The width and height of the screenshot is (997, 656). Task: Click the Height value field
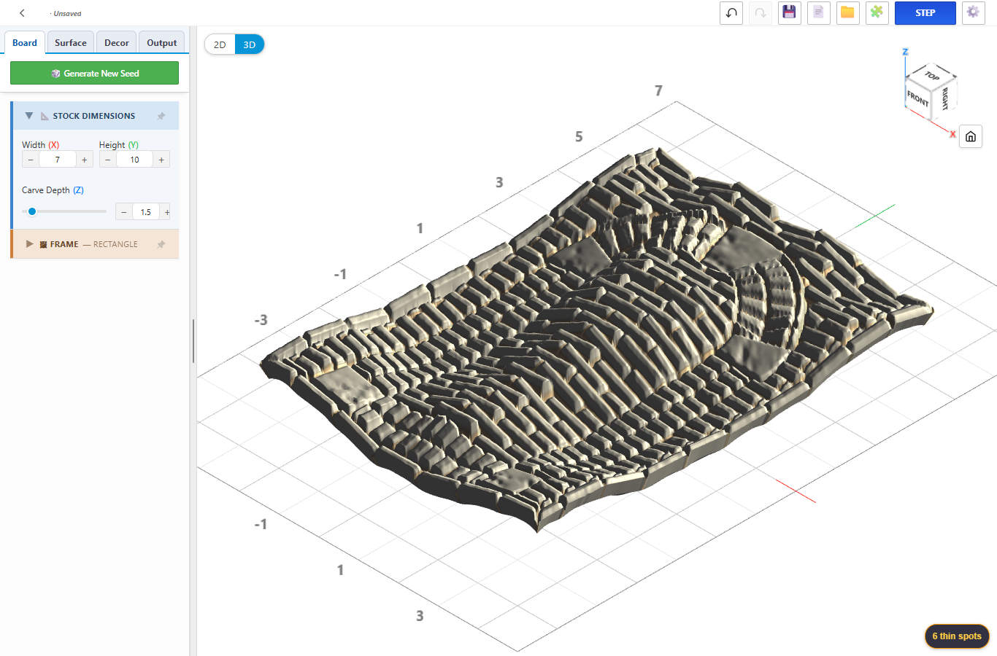click(x=135, y=160)
